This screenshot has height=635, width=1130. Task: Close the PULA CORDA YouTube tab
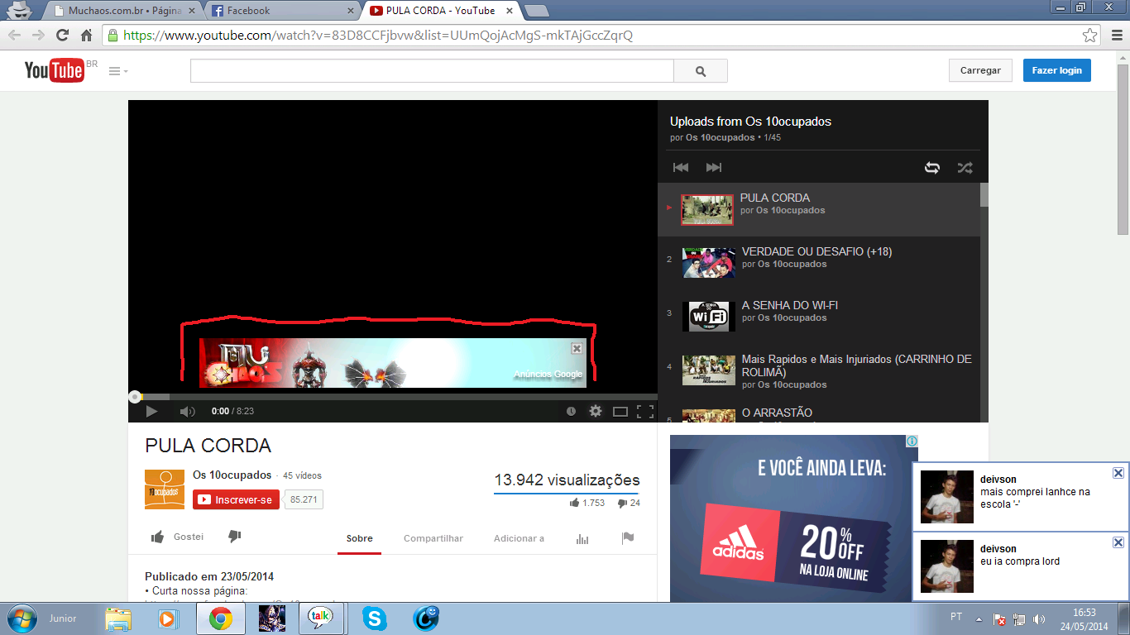(510, 11)
